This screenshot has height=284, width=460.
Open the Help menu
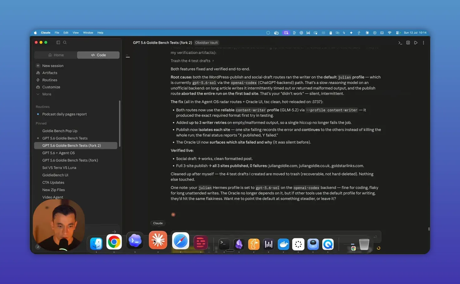click(100, 33)
